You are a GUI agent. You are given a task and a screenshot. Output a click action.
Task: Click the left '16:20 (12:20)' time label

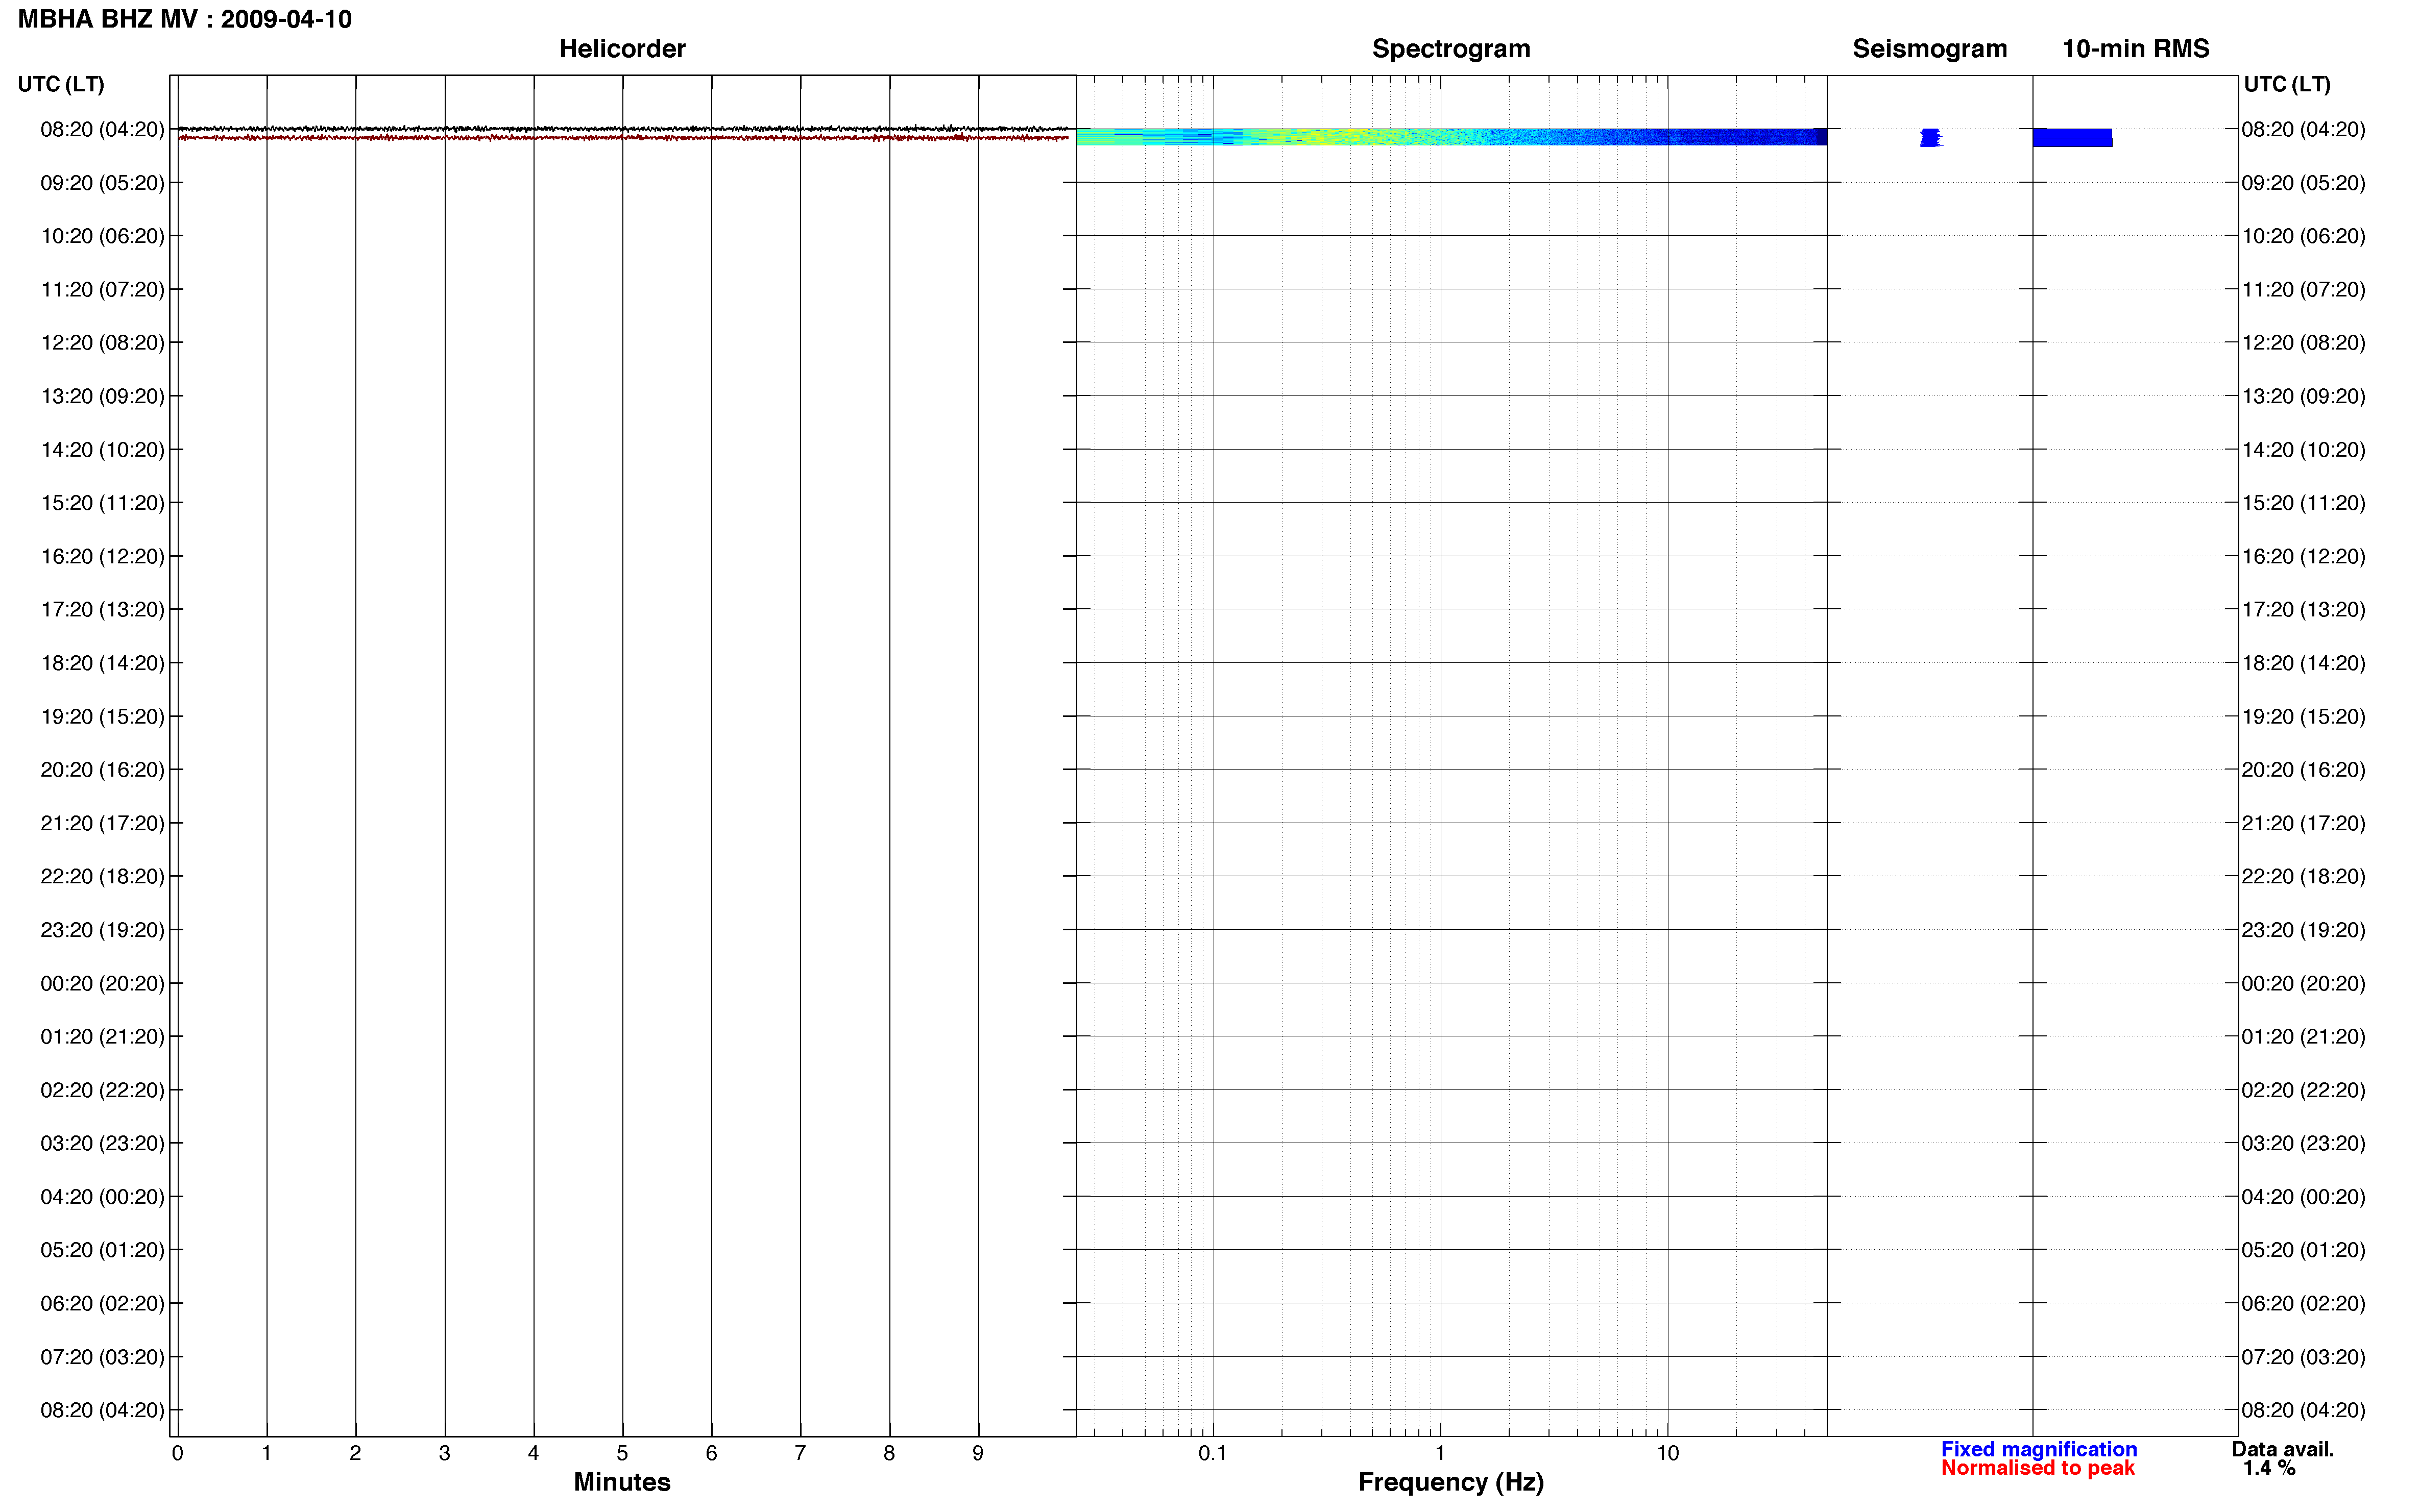pos(103,556)
